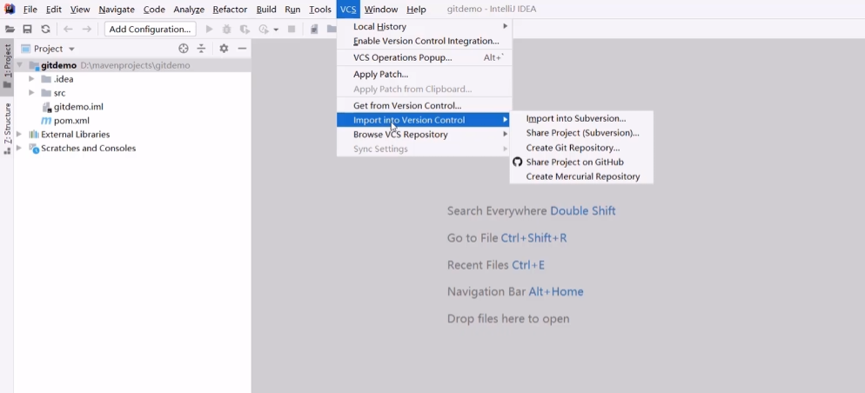
Task: Choose Share Project (Subversion)
Action: pyautogui.click(x=581, y=133)
